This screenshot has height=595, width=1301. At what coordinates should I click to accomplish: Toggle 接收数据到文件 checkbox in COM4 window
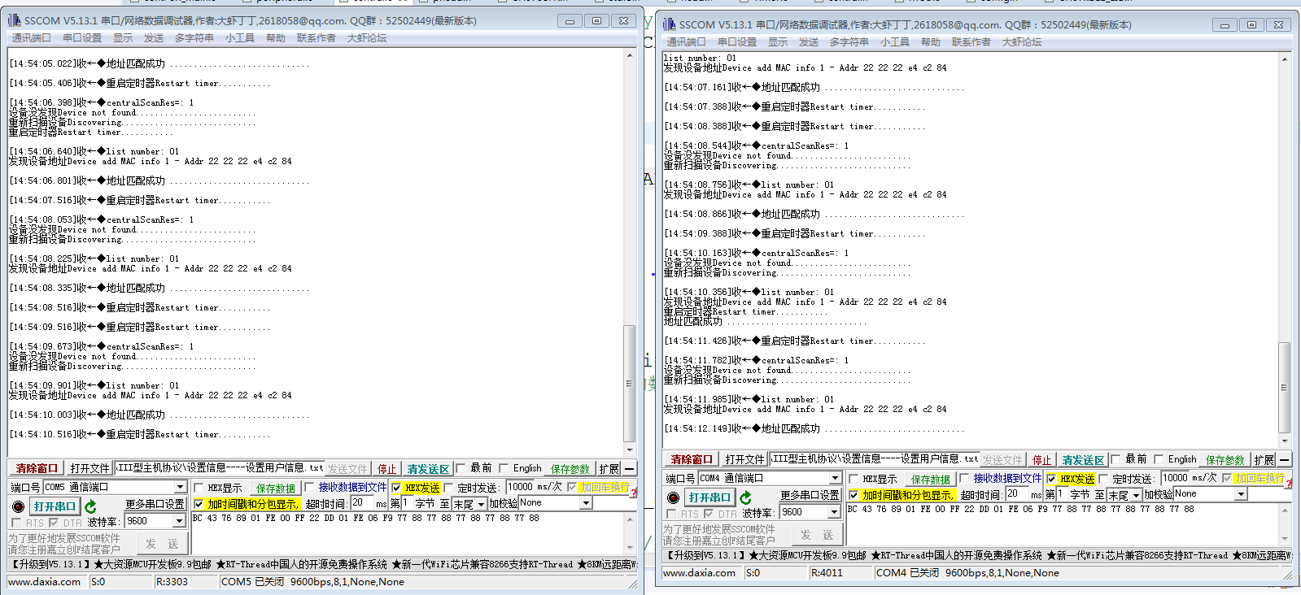[x=963, y=479]
